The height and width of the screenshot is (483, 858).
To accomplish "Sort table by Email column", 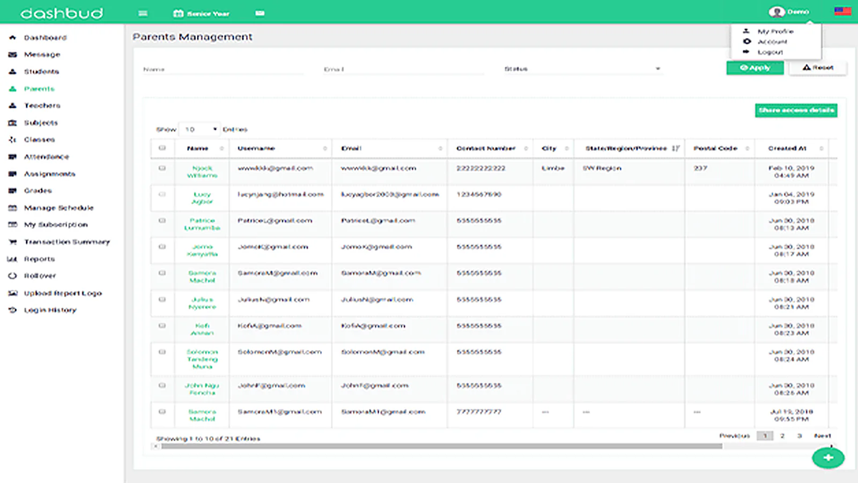I will pyautogui.click(x=390, y=148).
